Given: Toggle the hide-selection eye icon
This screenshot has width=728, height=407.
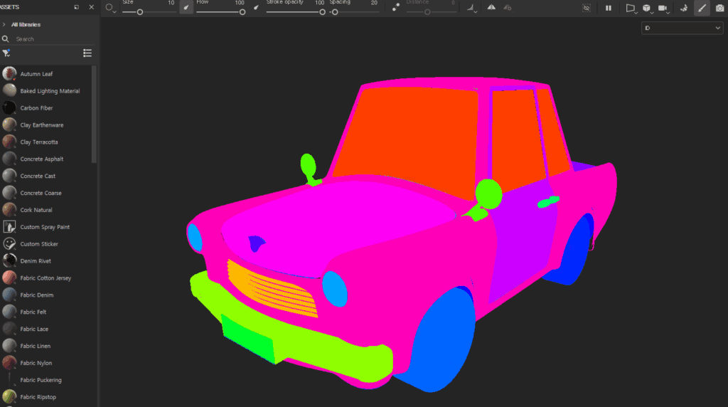Looking at the screenshot, I should click(587, 8).
